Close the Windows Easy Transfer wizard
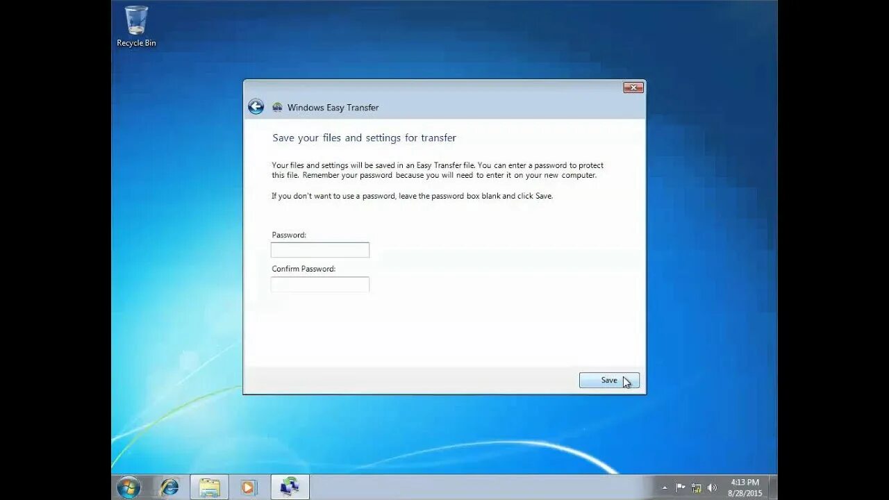Screen dimensions: 889x500 tap(633, 87)
